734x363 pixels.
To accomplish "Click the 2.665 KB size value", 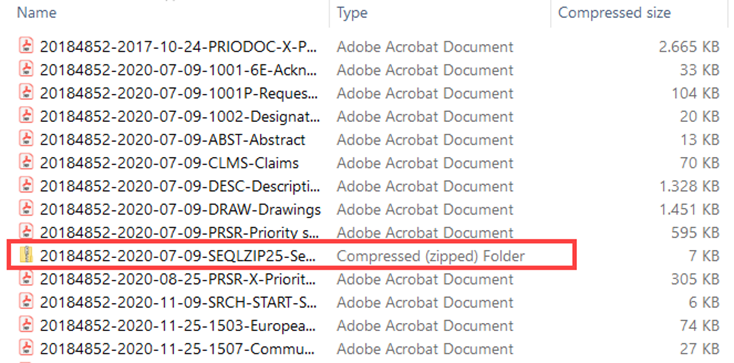I will tap(688, 47).
